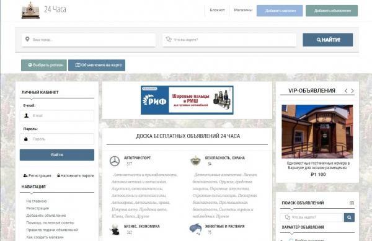Open the Безопасность, охрана category heading

click(224, 158)
